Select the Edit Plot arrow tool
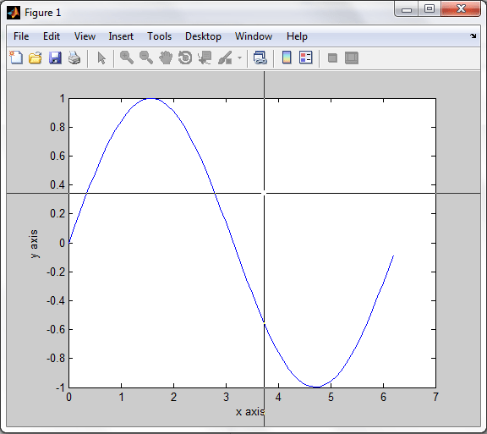Image resolution: width=487 pixels, height=434 pixels. coord(101,58)
